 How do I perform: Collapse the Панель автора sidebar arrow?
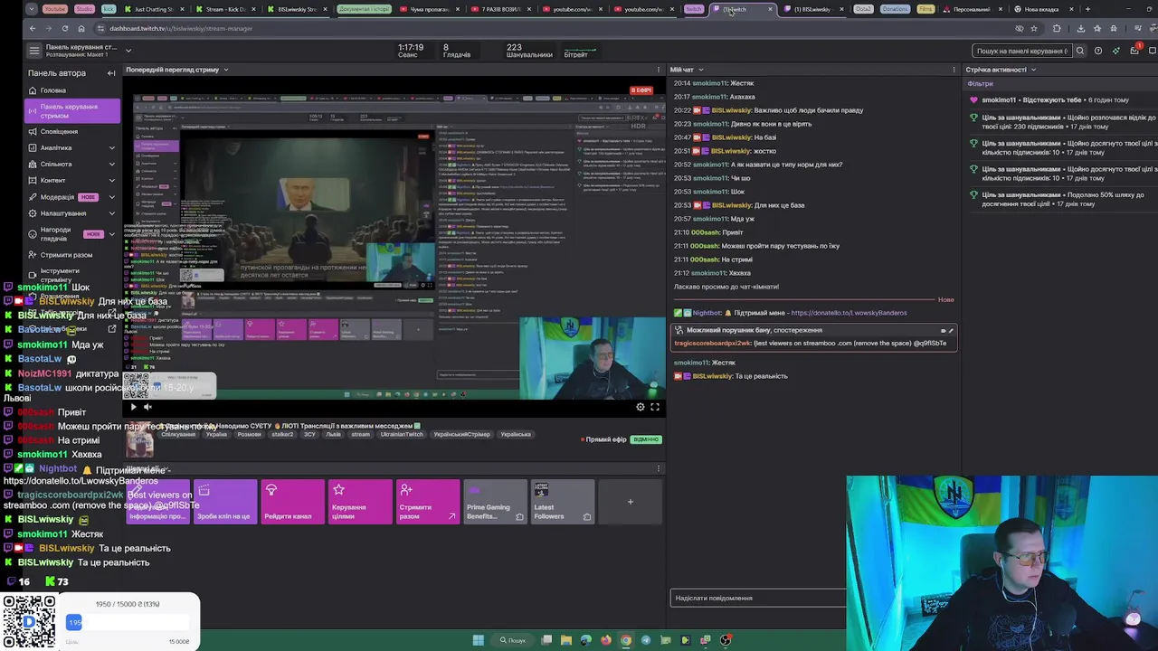111,73
